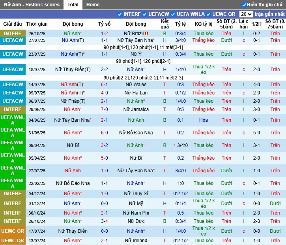Toggle the INTERF filter checkbox

click(x=120, y=14)
